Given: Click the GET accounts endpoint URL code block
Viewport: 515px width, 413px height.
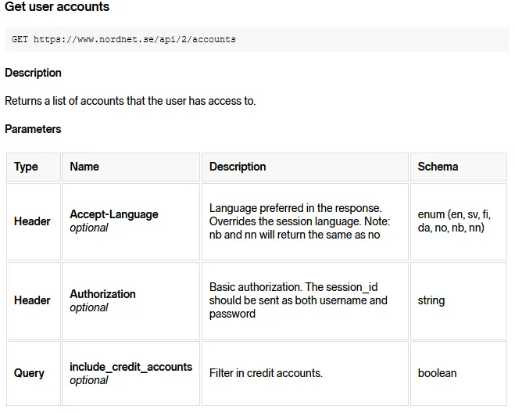Looking at the screenshot, I should click(123, 38).
